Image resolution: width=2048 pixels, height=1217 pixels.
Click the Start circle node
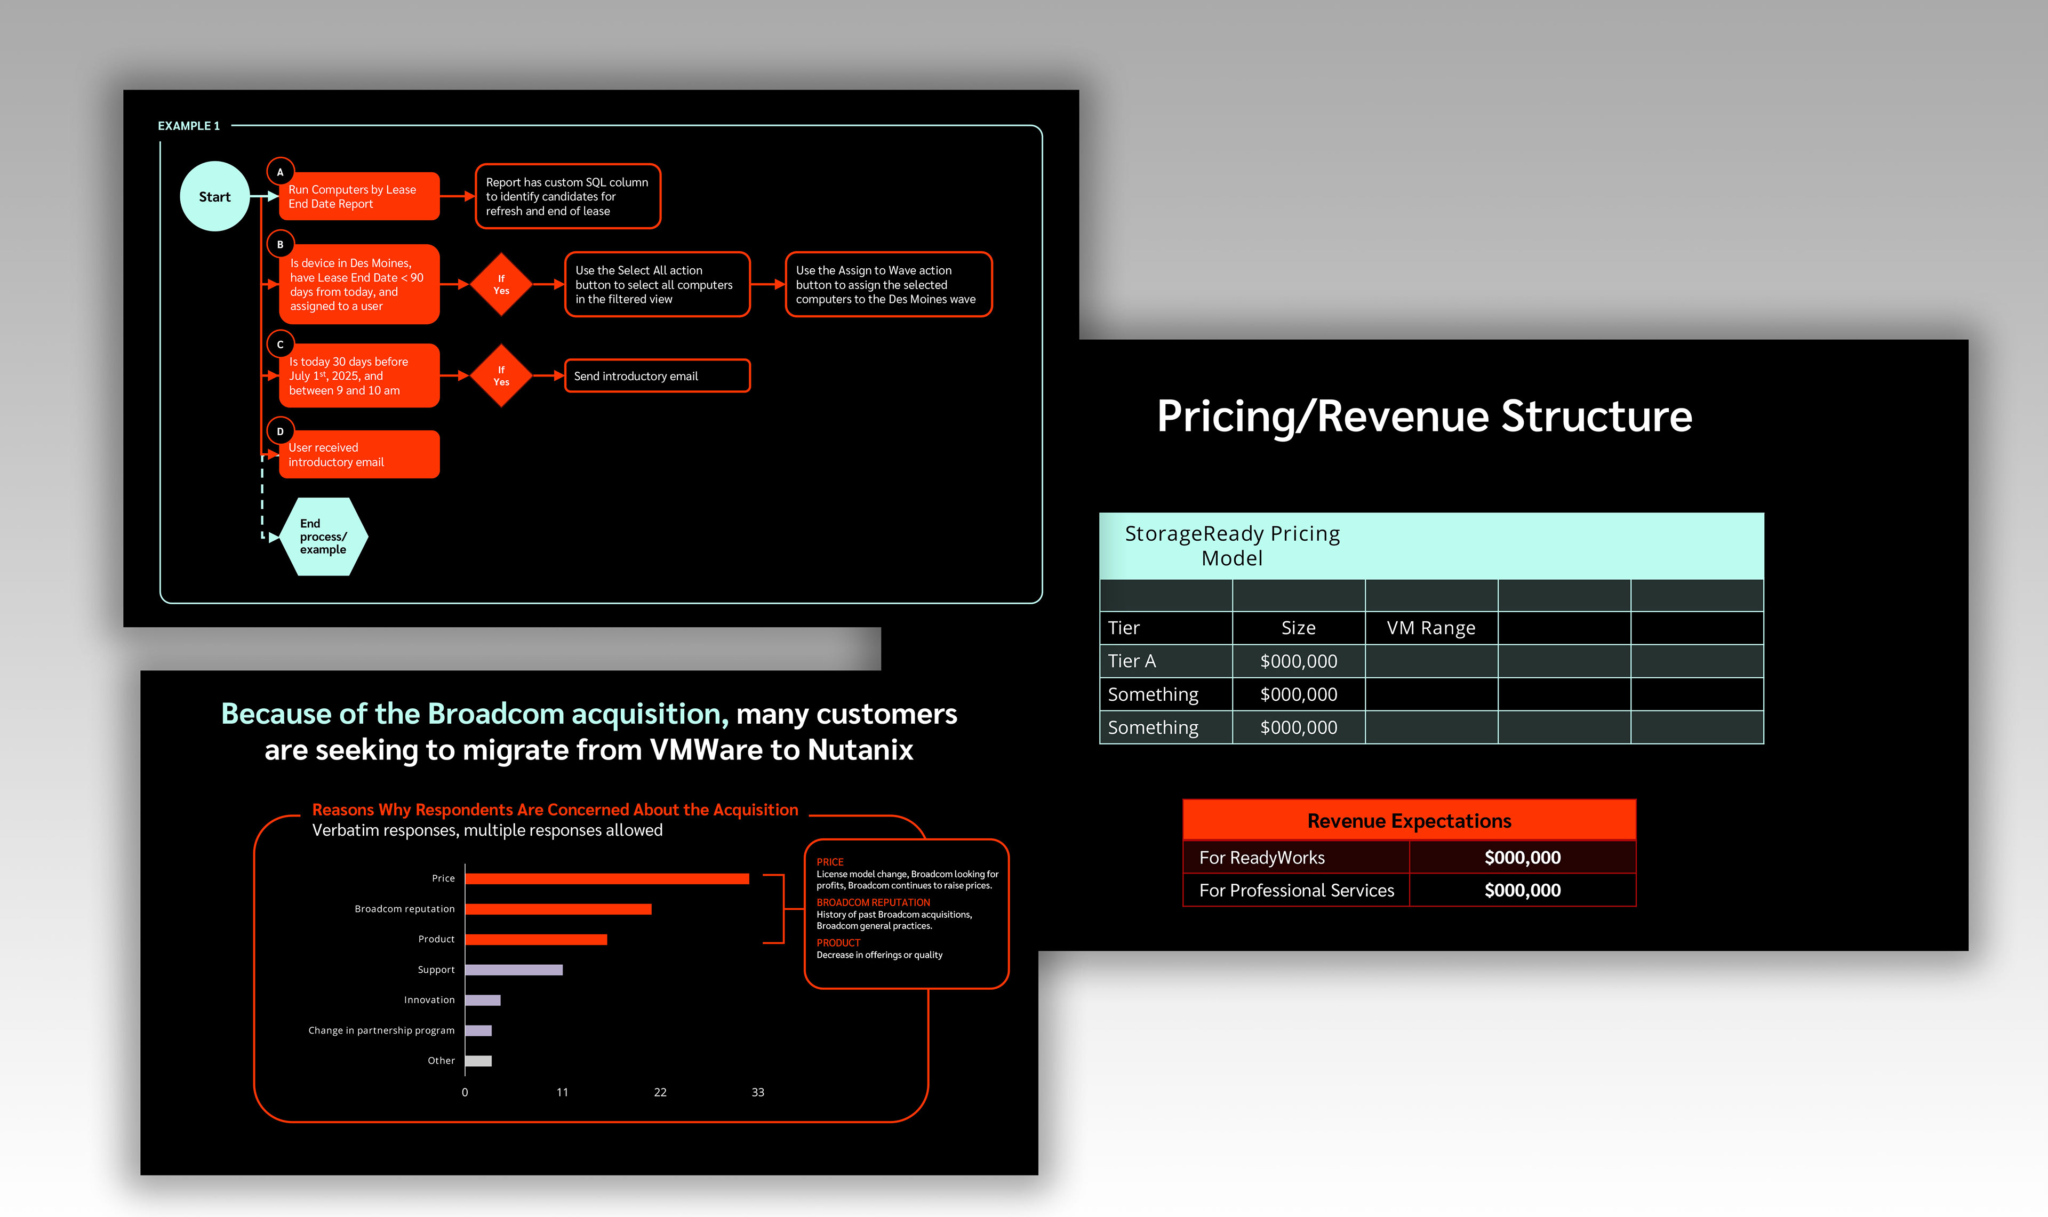coord(215,197)
